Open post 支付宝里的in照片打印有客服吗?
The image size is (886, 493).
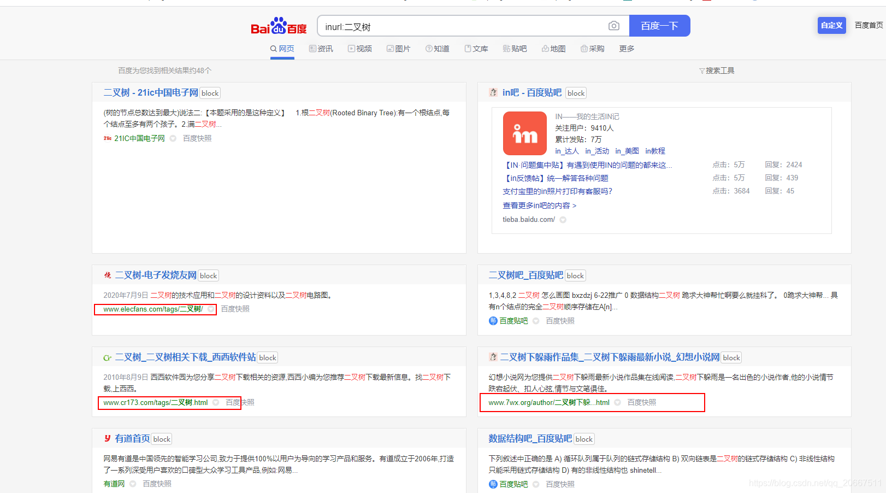pyautogui.click(x=557, y=191)
